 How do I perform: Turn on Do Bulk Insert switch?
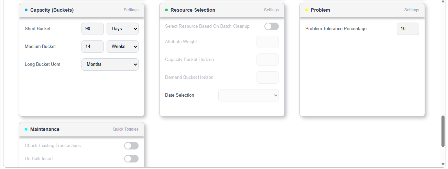131,159
